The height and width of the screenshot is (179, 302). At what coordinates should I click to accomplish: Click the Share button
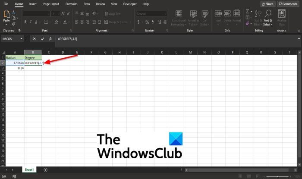pos(268,4)
